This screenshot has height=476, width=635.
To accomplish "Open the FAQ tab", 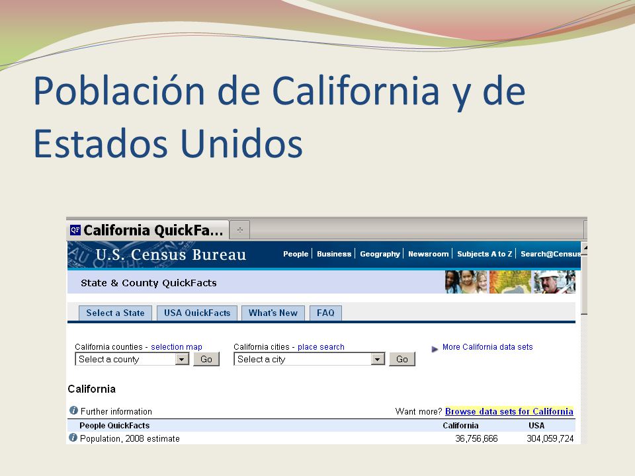I will 325,313.
